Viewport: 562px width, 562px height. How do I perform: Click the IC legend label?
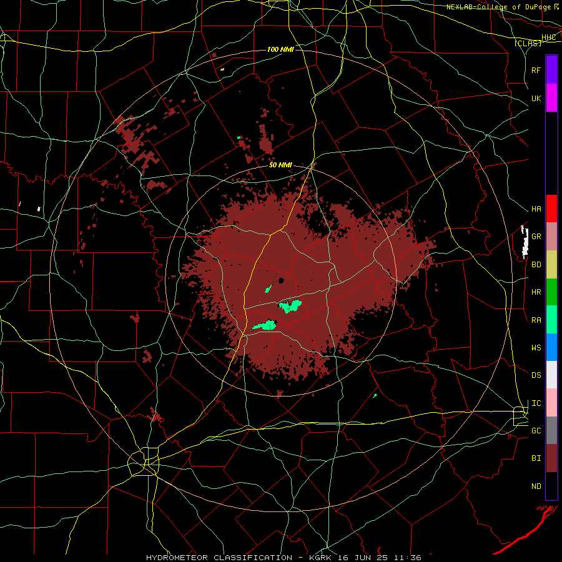536,403
